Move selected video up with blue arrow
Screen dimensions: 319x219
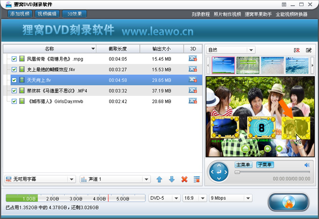pyautogui.click(x=159, y=180)
